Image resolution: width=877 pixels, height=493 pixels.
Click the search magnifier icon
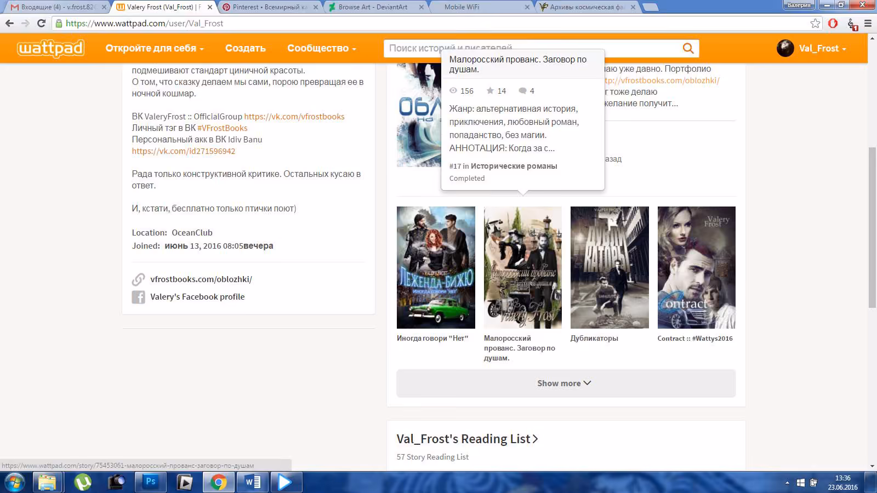pyautogui.click(x=688, y=48)
